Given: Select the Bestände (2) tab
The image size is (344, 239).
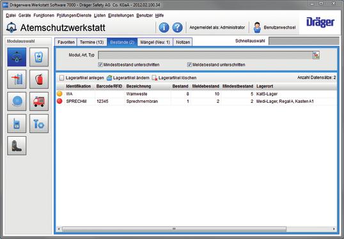Looking at the screenshot, I should (x=122, y=42).
